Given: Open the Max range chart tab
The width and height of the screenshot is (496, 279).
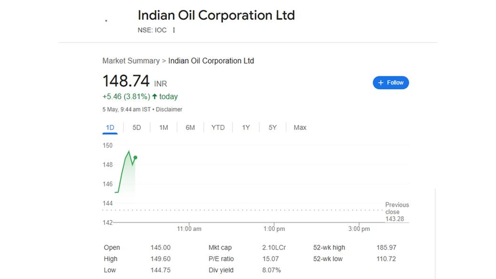Looking at the screenshot, I should click(x=300, y=128).
